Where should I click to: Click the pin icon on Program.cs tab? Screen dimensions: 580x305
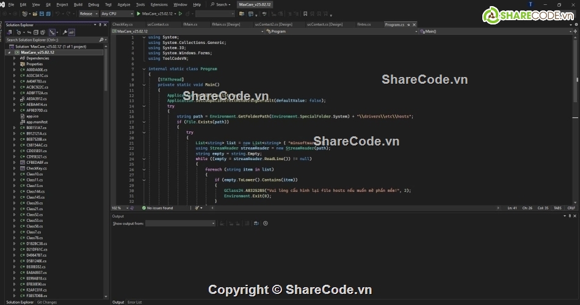point(408,24)
